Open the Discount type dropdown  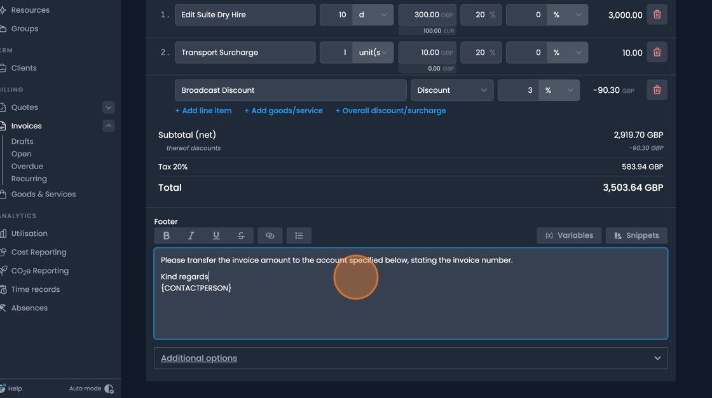tap(451, 90)
